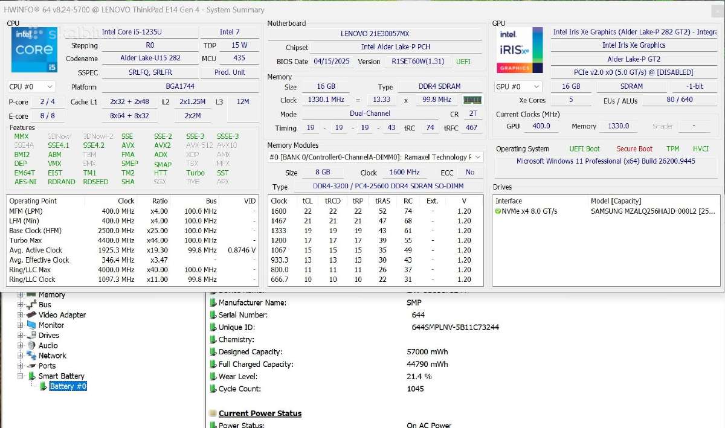The width and height of the screenshot is (725, 428).
Task: Click the HVCI indicator
Action: [701, 149]
